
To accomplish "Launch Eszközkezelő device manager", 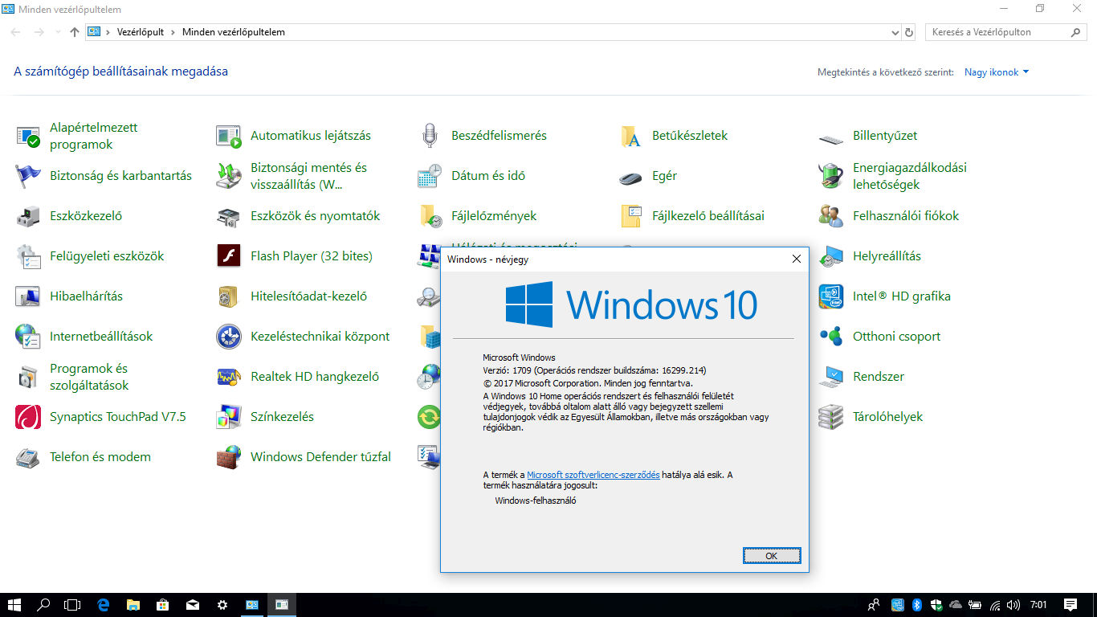I will point(69,216).
